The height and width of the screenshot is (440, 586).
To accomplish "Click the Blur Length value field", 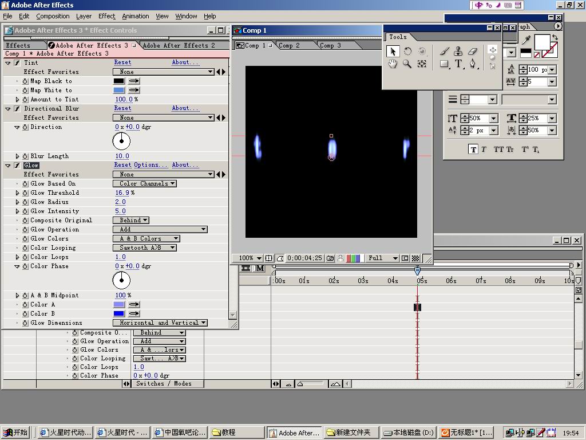I will coord(122,156).
